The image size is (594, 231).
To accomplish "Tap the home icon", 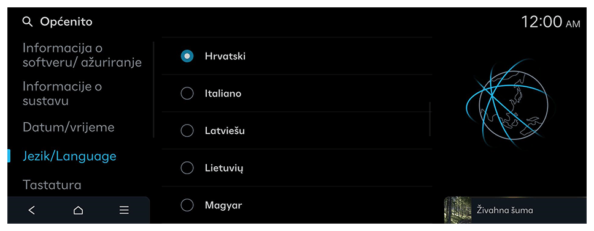I will click(x=78, y=210).
